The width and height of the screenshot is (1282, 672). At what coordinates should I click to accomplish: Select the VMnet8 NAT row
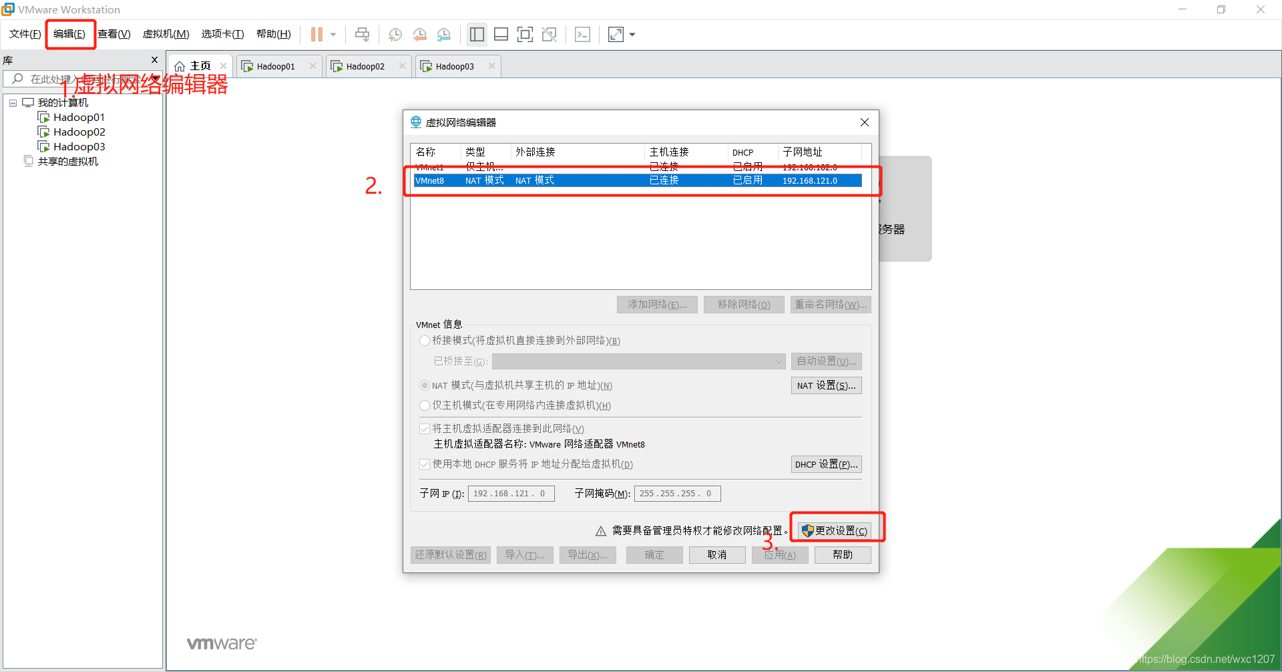coord(638,180)
